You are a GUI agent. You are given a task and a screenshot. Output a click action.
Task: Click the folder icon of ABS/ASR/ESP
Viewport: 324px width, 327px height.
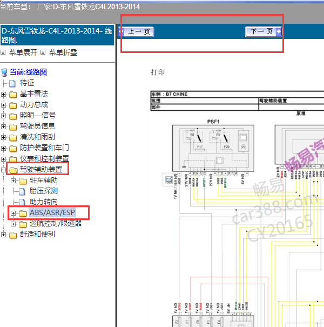click(23, 213)
